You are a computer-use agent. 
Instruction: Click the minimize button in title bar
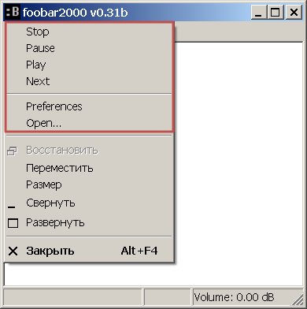pyautogui.click(x=259, y=13)
